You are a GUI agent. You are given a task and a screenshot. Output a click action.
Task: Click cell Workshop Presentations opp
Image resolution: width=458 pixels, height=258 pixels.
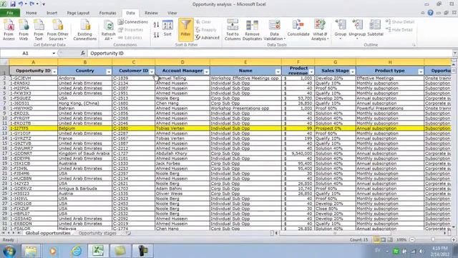(x=245, y=108)
